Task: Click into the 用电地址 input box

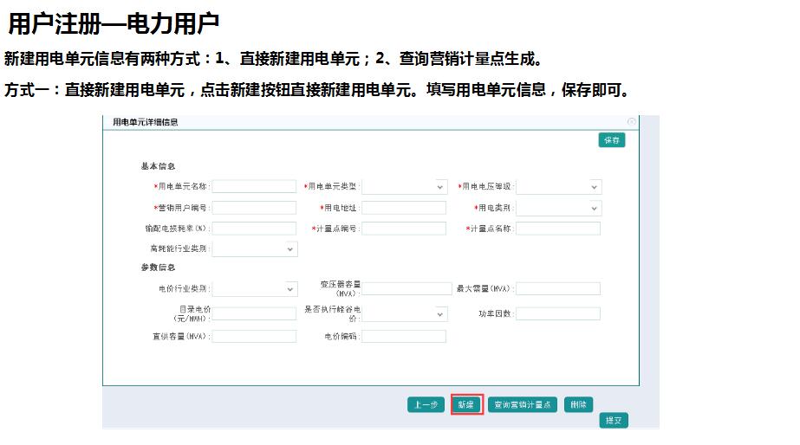Action: 403,208
